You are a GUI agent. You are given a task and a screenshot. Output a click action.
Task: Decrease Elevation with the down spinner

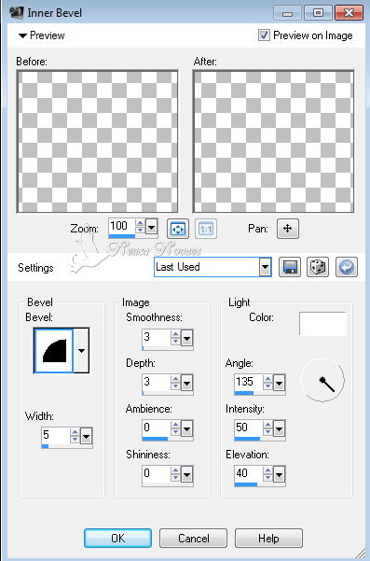[267, 477]
